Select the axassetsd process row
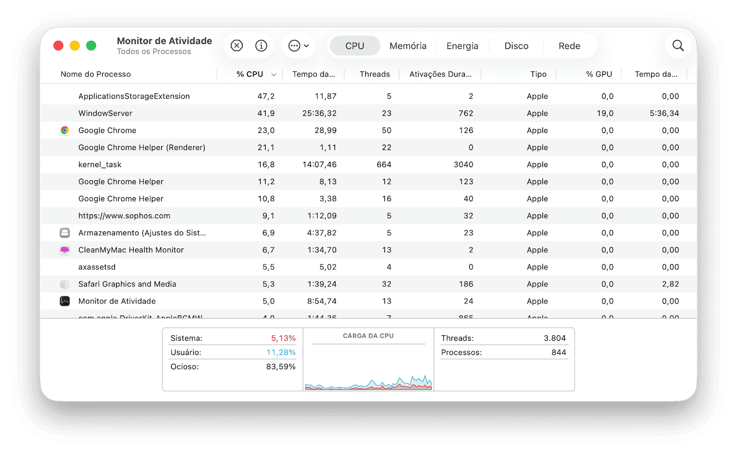 (x=369, y=267)
